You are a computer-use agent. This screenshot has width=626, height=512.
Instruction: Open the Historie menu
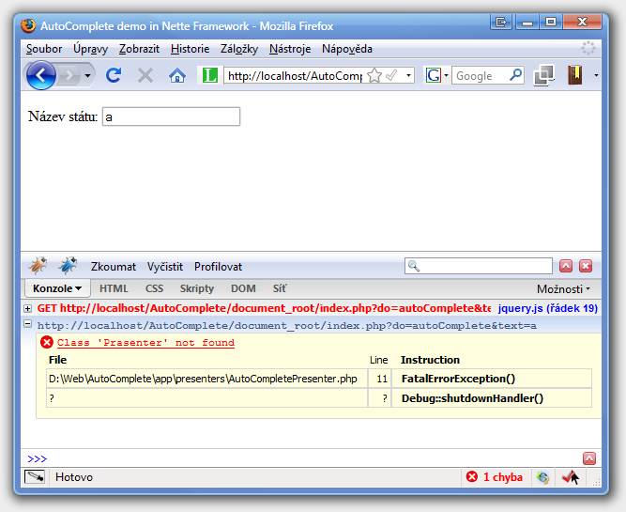(x=190, y=49)
